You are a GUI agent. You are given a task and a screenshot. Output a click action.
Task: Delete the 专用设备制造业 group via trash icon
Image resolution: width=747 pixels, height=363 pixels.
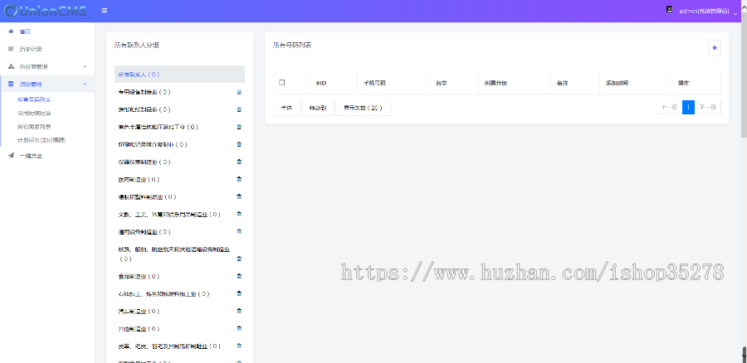[239, 92]
